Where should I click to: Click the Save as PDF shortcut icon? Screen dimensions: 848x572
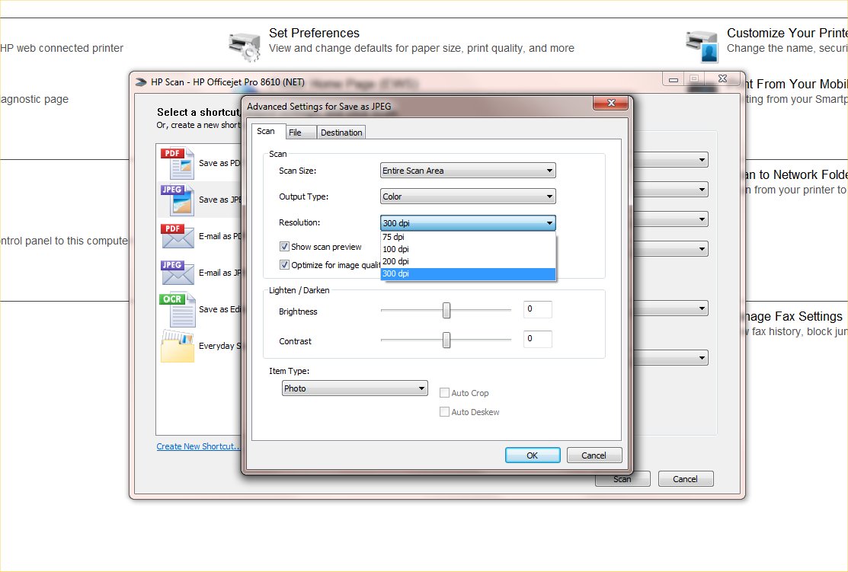click(177, 164)
